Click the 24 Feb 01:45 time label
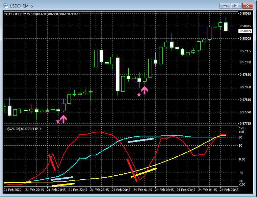 point(143,190)
